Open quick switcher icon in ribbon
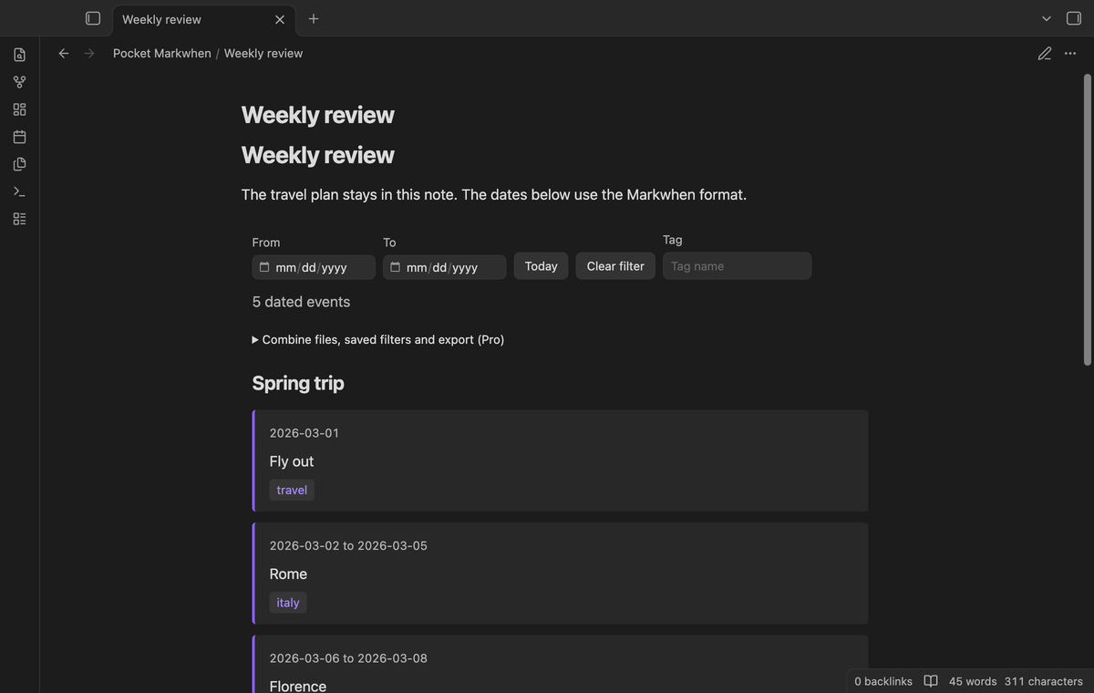Viewport: 1094px width, 693px height. (20, 55)
